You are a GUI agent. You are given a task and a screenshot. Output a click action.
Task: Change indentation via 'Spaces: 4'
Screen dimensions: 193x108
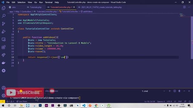pyautogui.click(x=161, y=101)
